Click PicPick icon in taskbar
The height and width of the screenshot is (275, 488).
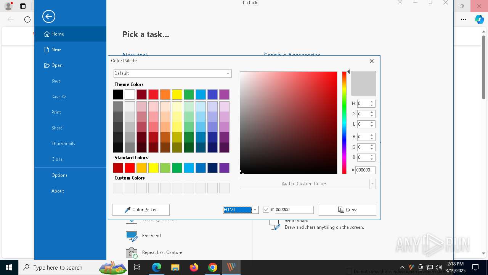pyautogui.click(x=231, y=267)
